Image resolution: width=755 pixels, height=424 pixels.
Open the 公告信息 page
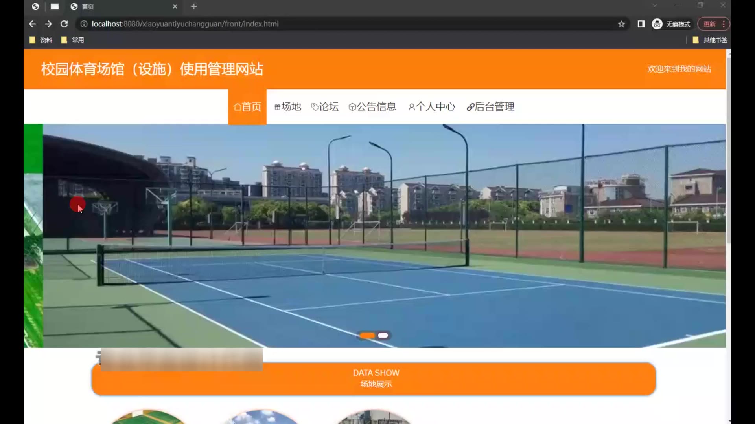point(372,107)
